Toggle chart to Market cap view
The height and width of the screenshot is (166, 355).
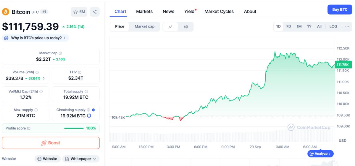145,26
